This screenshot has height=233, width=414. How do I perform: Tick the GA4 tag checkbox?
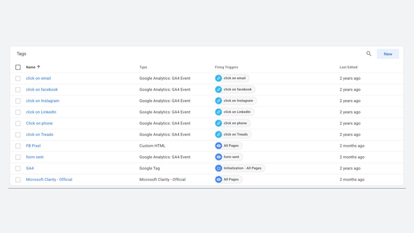[18, 168]
